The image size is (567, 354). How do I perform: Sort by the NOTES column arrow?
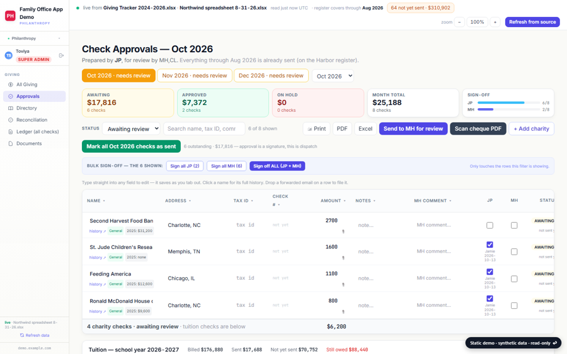(374, 201)
